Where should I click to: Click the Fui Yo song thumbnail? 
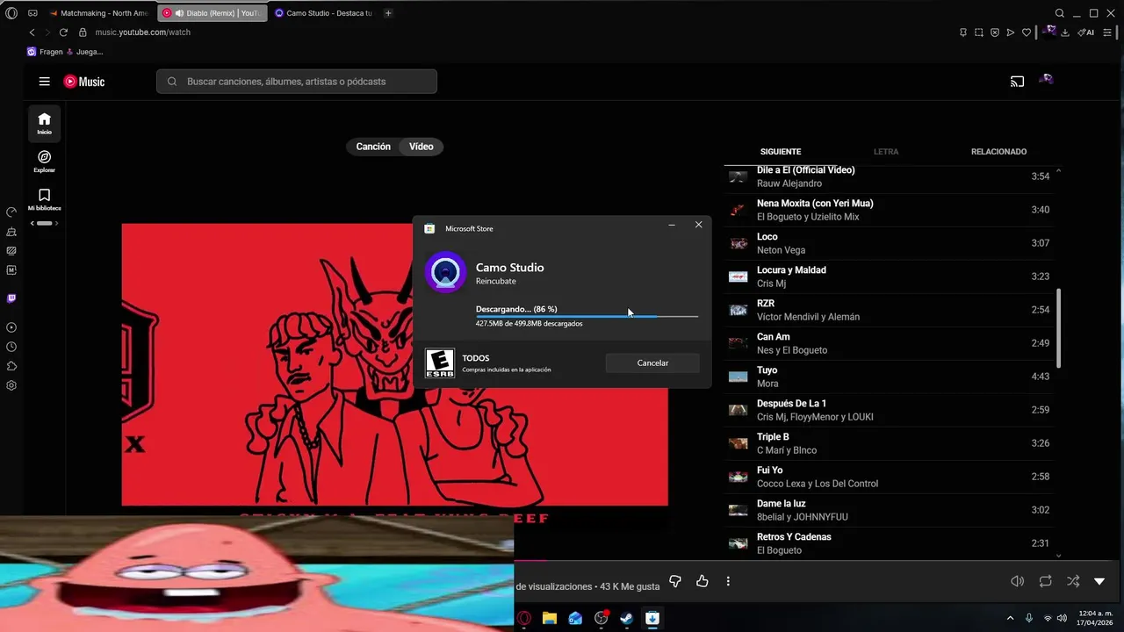(x=739, y=477)
